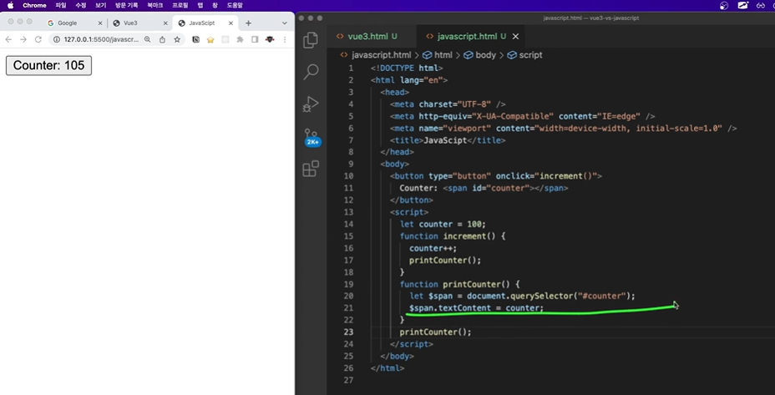The image size is (775, 395).
Task: Click the globe status icon in menu bar
Action: click(x=724, y=6)
